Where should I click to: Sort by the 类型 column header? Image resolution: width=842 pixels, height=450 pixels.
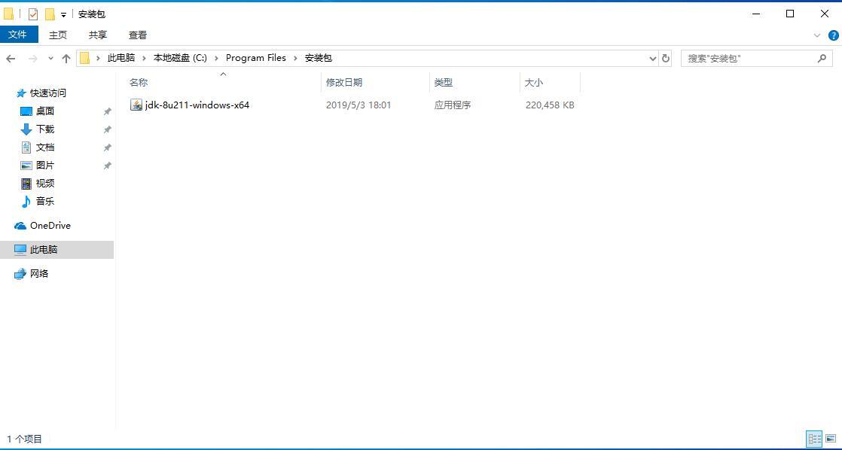tap(444, 83)
